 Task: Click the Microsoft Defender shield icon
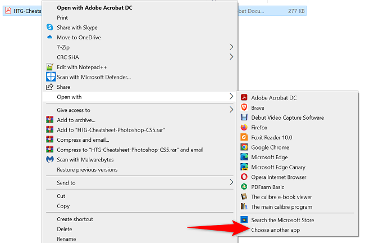51,76
